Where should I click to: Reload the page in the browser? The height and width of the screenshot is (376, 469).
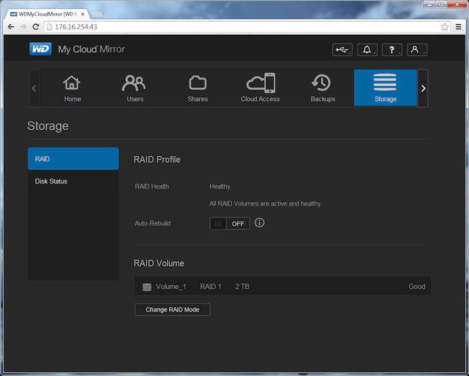point(36,27)
